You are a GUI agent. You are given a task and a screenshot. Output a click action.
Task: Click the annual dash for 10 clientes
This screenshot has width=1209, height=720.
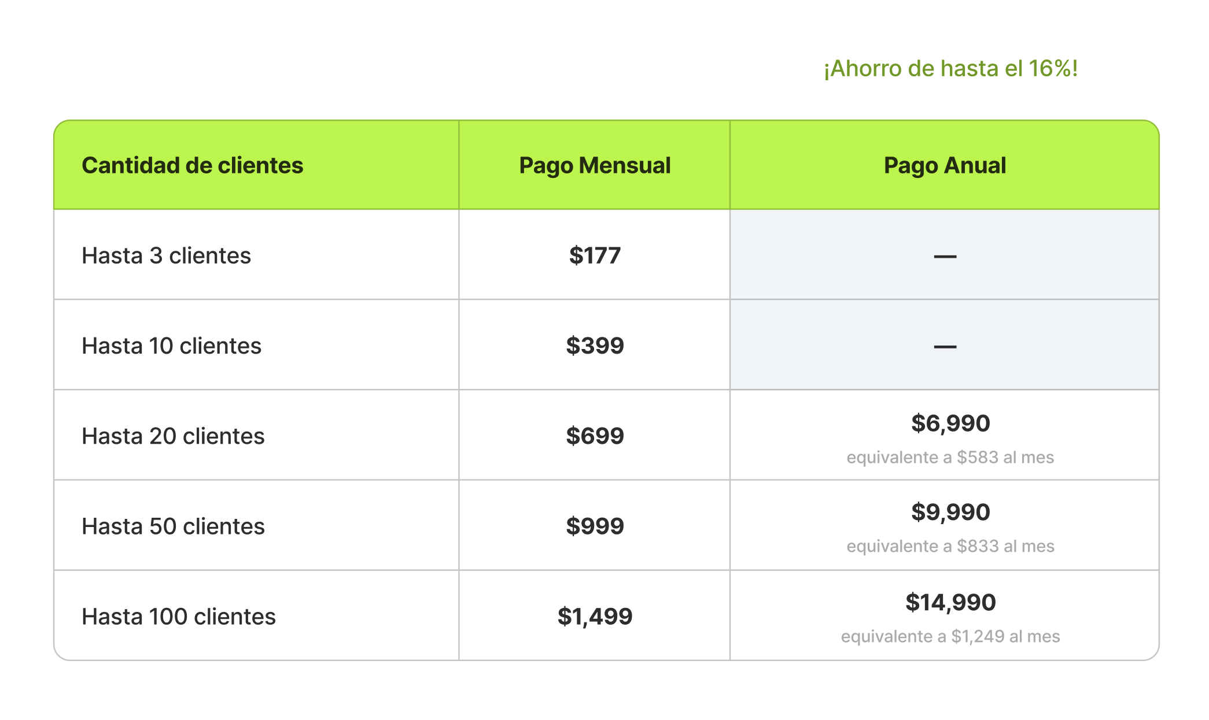945,347
